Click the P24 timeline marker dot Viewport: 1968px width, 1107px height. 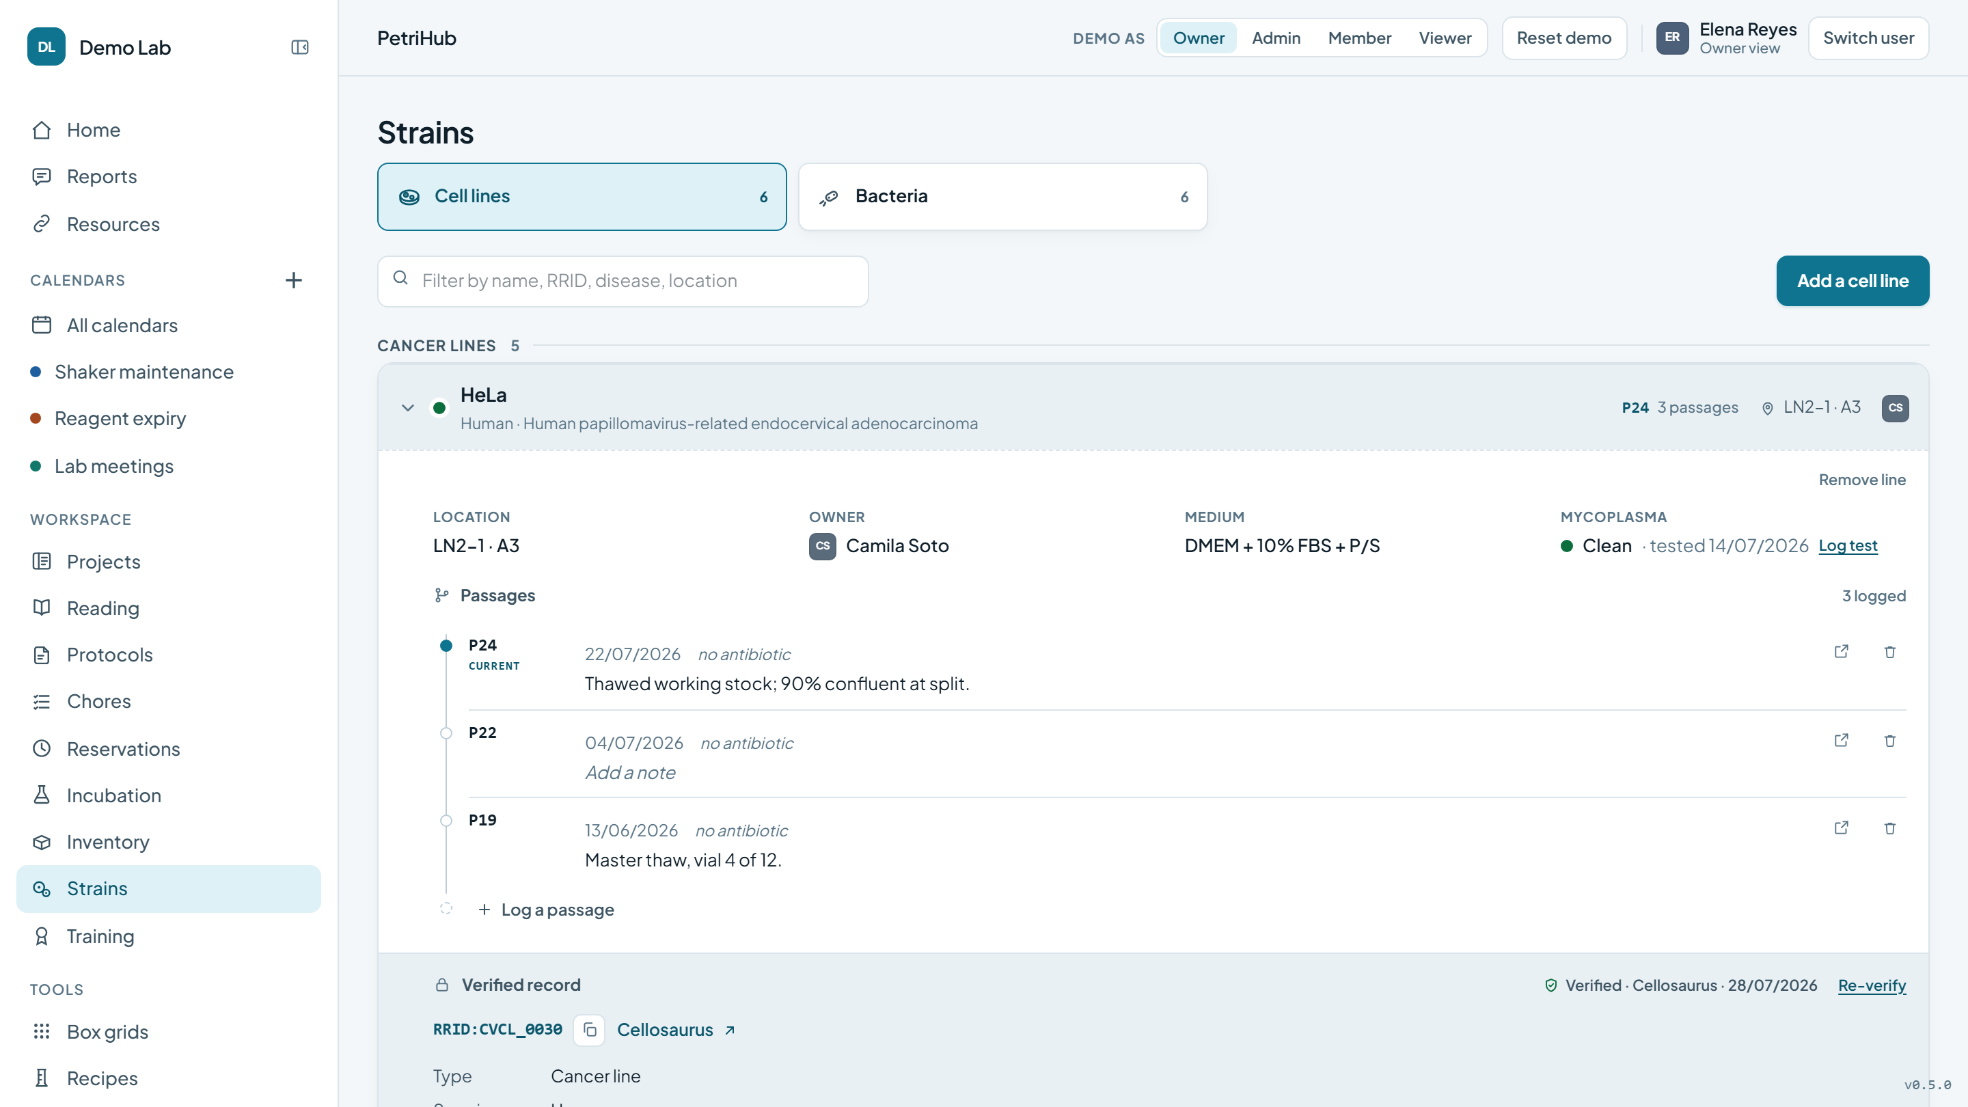446,646
